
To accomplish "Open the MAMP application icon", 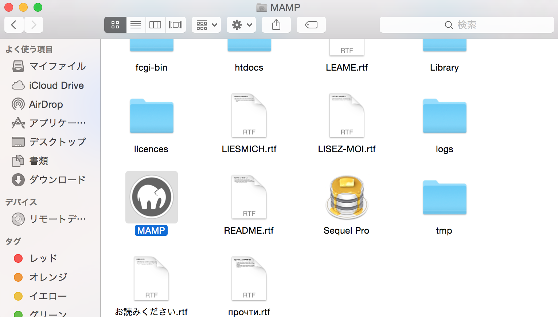I will click(x=152, y=197).
